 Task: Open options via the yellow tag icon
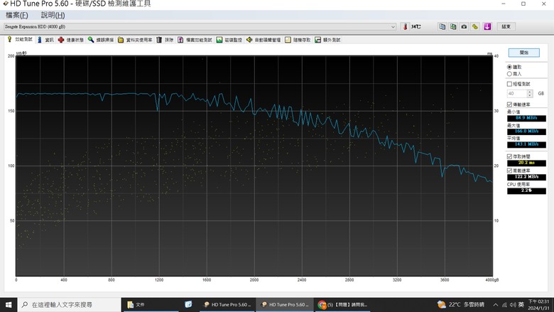pyautogui.click(x=475, y=26)
